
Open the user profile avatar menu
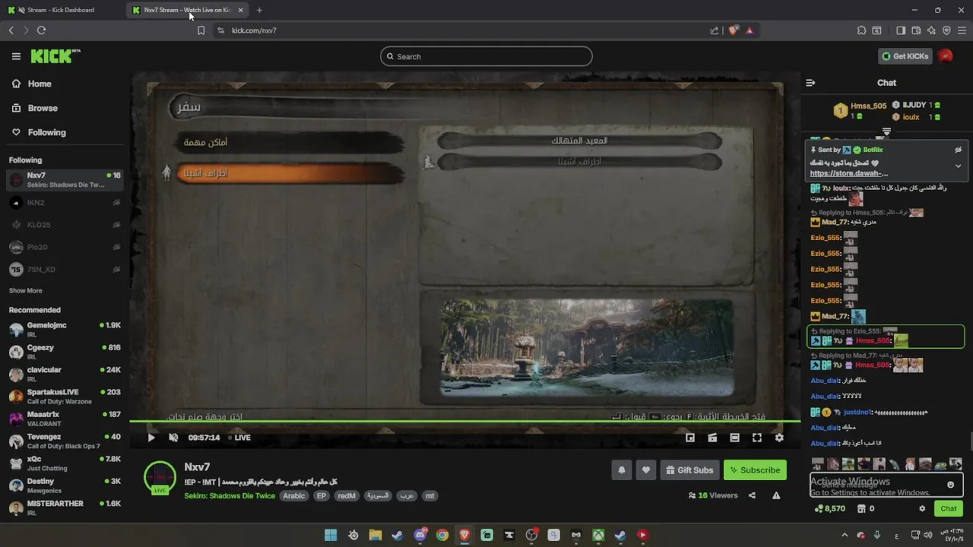click(946, 56)
